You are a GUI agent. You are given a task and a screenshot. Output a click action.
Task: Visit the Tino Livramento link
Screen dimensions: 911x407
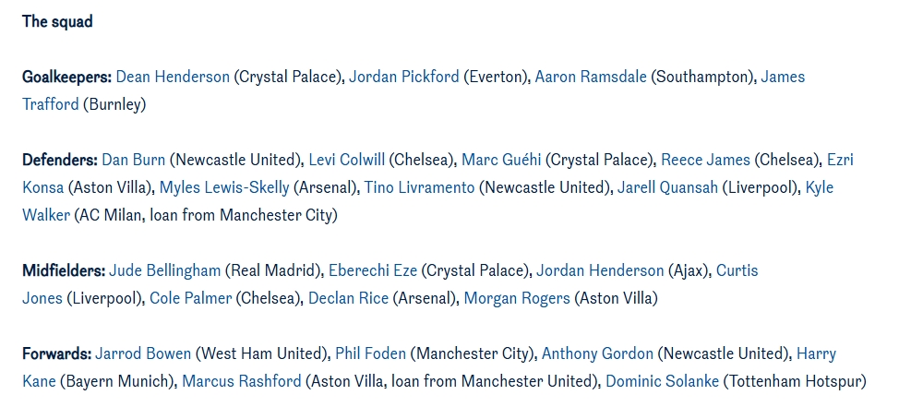click(419, 187)
